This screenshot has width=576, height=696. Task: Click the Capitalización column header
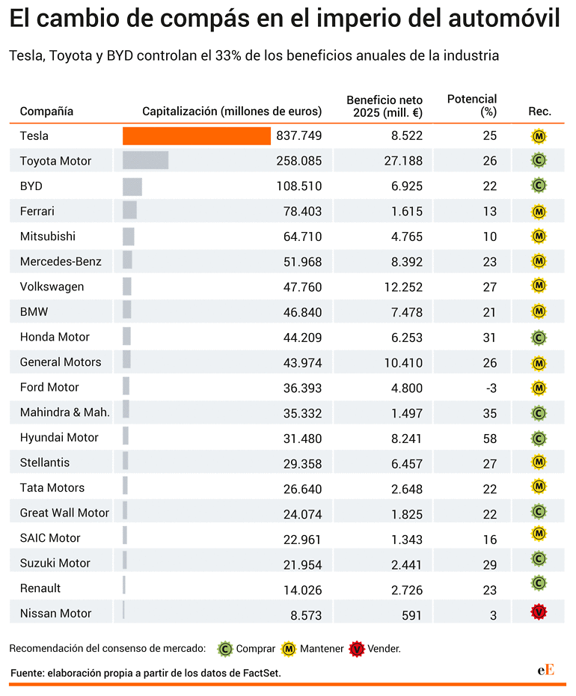click(232, 111)
